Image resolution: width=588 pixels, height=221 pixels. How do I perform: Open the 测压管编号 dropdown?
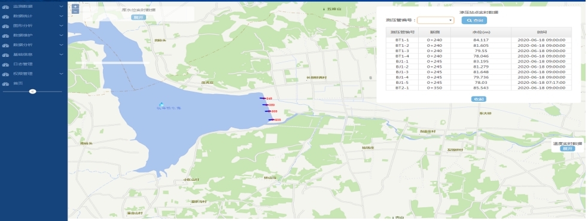click(x=435, y=20)
